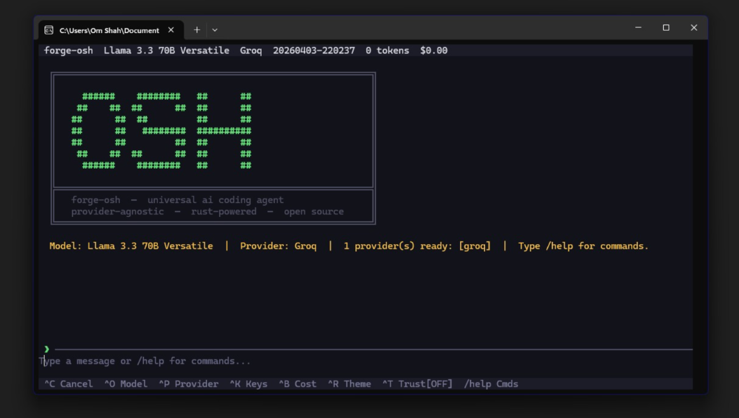The height and width of the screenshot is (418, 739).
Task: Focus the message input field
Action: 366,361
